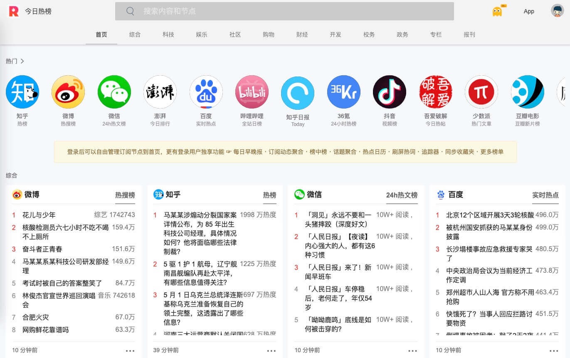Click the App link in header
570x358 pixels.
point(529,11)
